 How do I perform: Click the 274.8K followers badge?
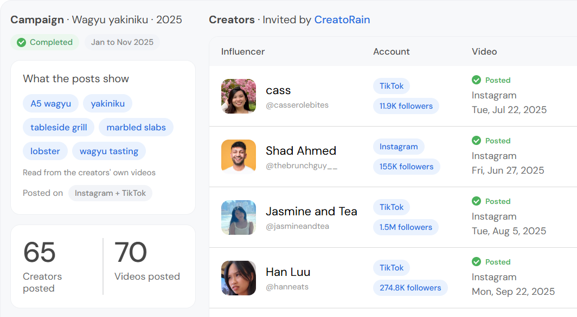(x=411, y=288)
